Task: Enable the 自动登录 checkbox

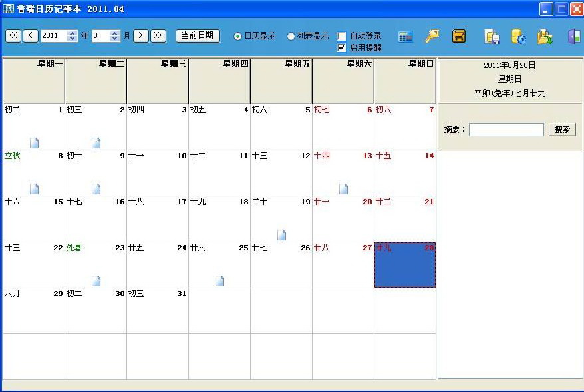Action: (342, 36)
